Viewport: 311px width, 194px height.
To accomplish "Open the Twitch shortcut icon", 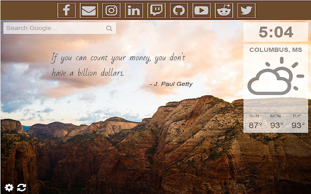I will coord(156,11).
